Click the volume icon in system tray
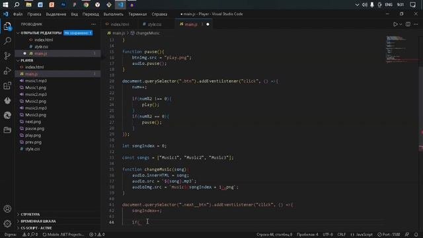The image size is (423, 238). (365, 5)
